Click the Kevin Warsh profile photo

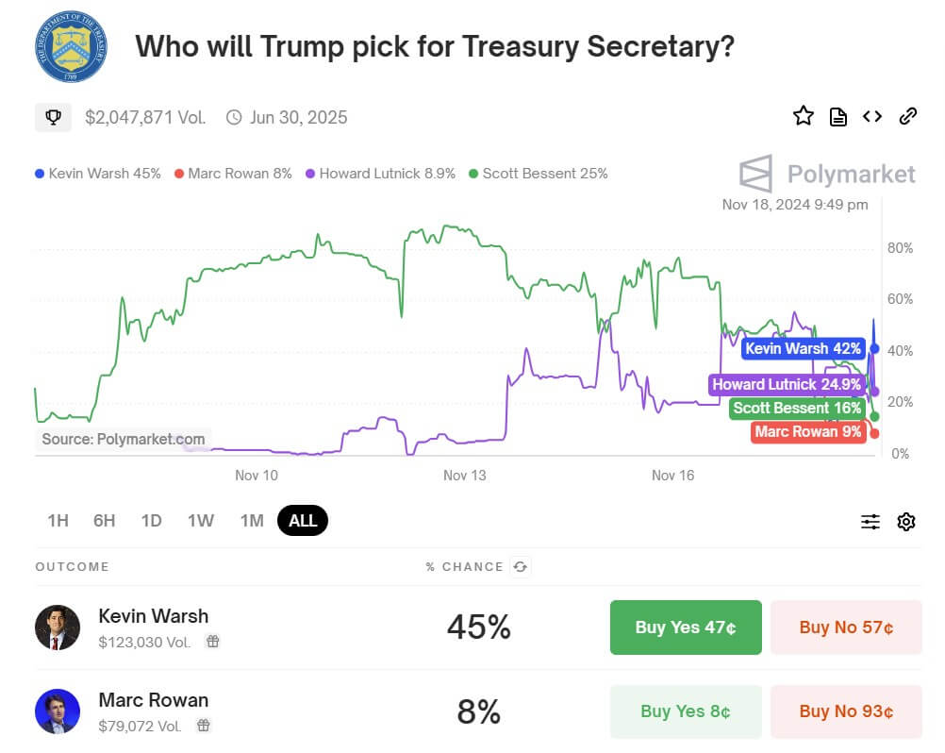(58, 627)
